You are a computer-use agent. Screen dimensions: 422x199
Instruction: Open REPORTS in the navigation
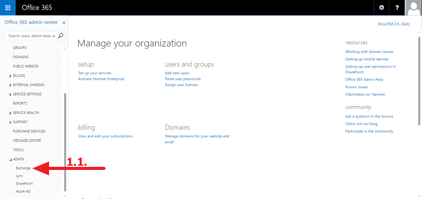20,103
